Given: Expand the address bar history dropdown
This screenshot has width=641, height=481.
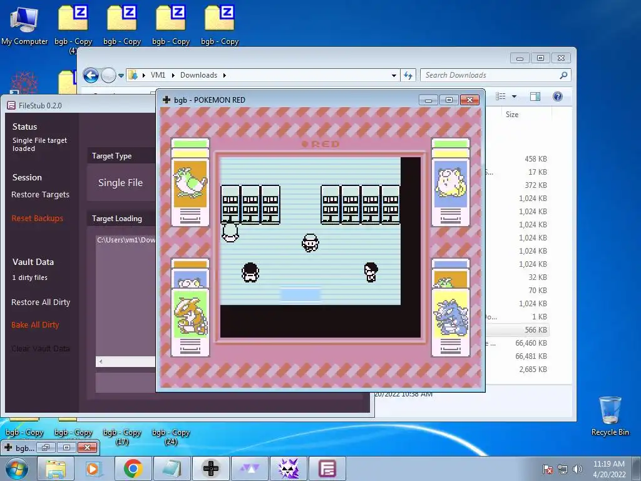Looking at the screenshot, I should pos(394,76).
